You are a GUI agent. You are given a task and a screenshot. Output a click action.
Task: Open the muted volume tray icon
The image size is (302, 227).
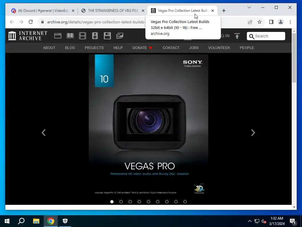coord(264,221)
